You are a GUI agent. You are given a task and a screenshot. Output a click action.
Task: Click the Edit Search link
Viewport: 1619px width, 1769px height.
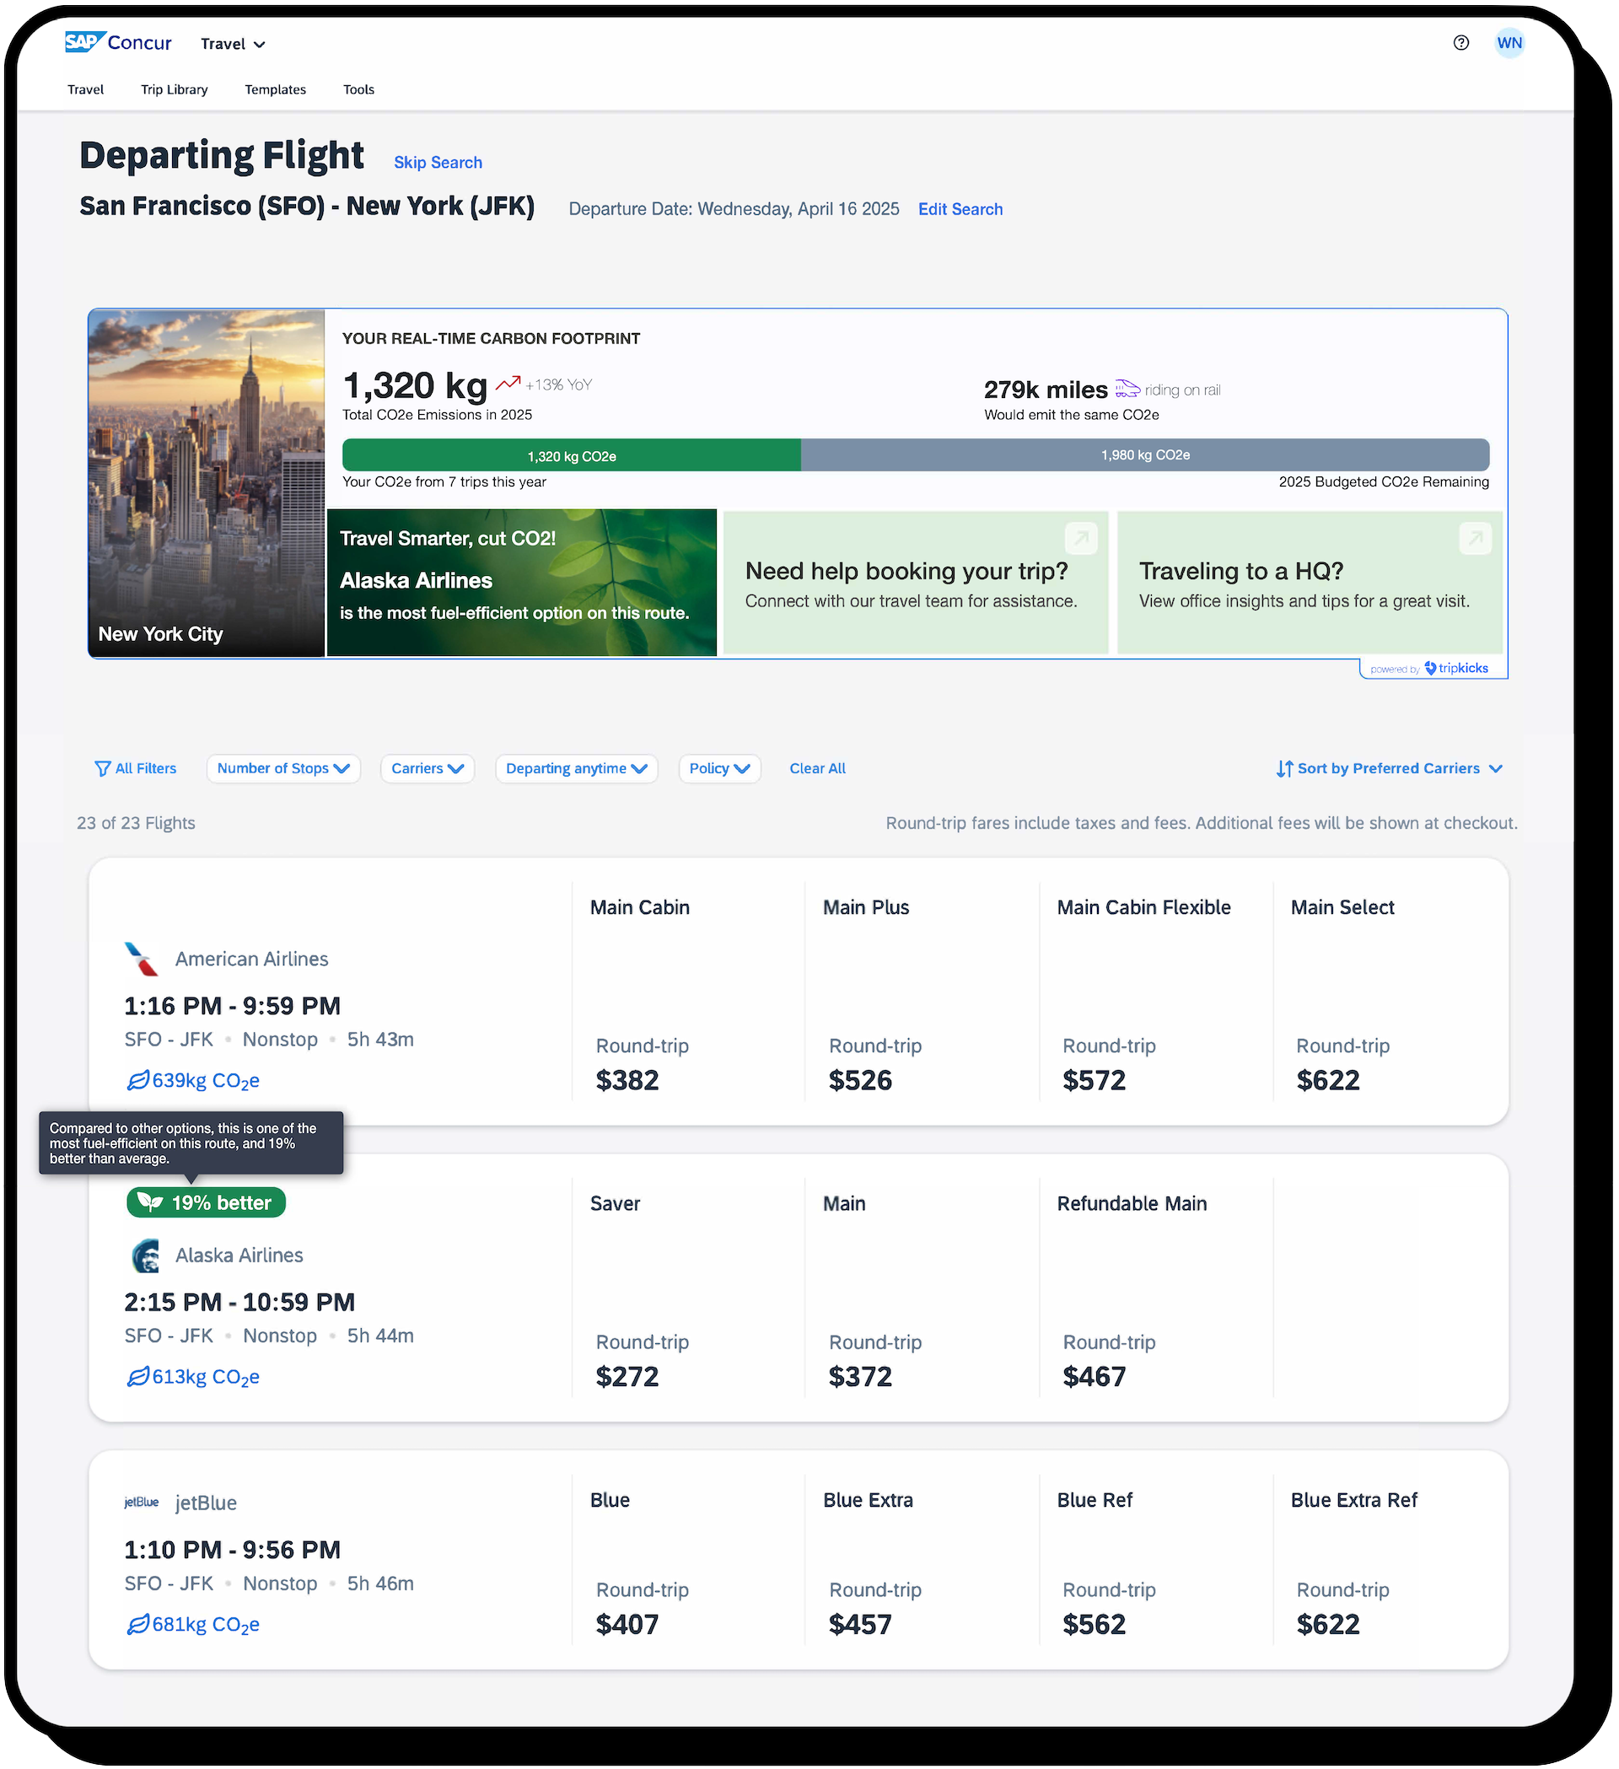960,210
